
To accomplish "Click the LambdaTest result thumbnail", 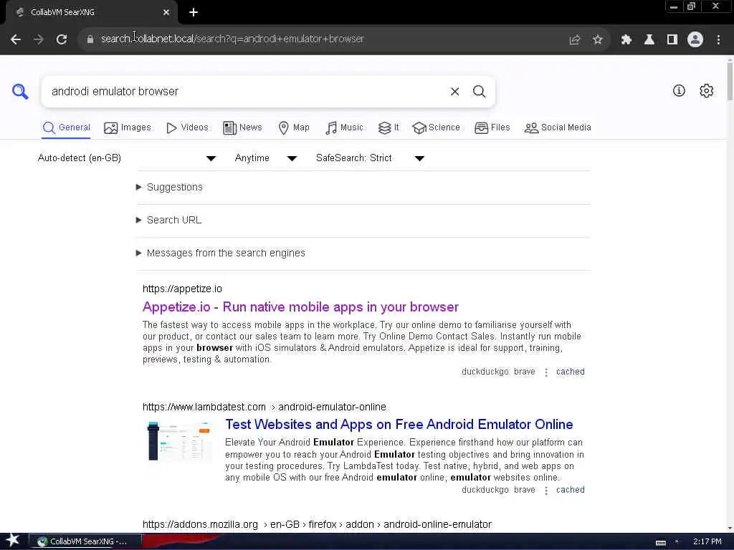I will pos(179,441).
